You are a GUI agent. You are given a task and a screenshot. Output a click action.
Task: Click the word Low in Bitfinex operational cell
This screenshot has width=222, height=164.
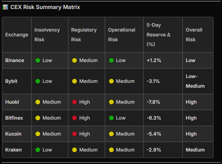click(121, 118)
